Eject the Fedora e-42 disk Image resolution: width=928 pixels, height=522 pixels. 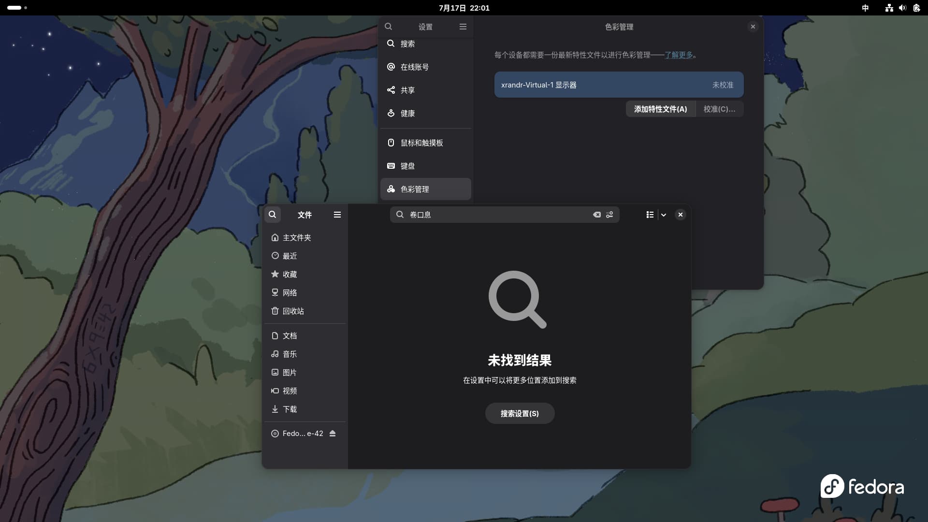333,434
